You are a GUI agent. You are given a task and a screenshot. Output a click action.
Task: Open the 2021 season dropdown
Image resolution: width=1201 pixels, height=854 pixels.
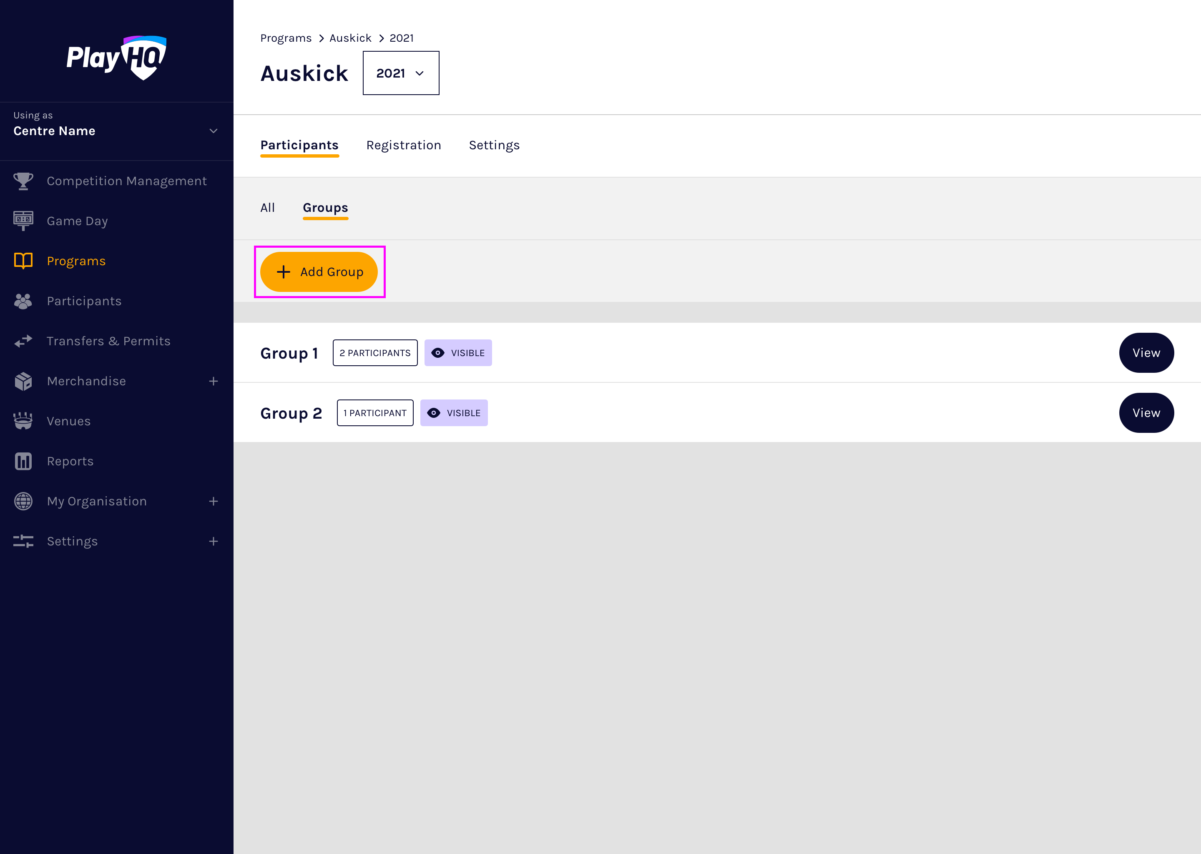coord(401,73)
